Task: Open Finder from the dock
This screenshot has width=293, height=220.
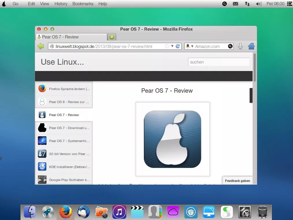Action: [x=30, y=212]
